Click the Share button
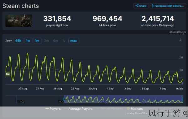 pos(141,6)
